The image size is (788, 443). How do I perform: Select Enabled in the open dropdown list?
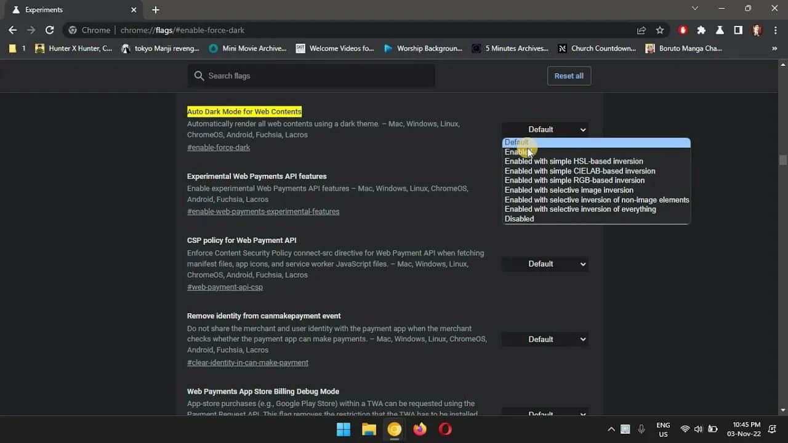[x=517, y=151]
